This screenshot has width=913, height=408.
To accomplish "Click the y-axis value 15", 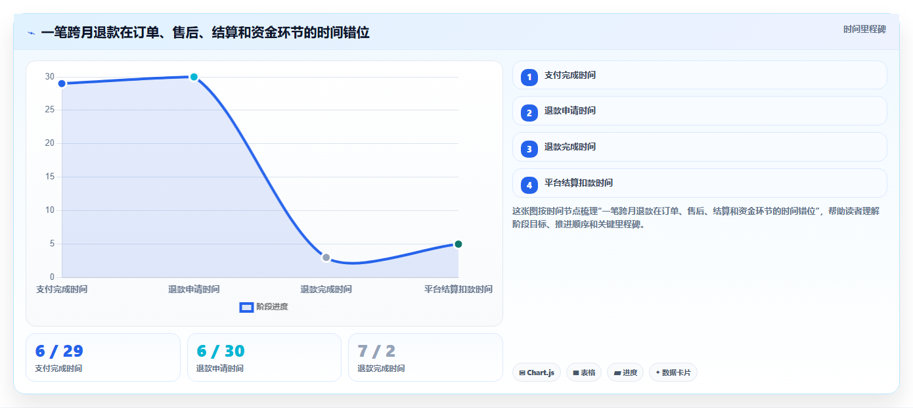I will 50,177.
